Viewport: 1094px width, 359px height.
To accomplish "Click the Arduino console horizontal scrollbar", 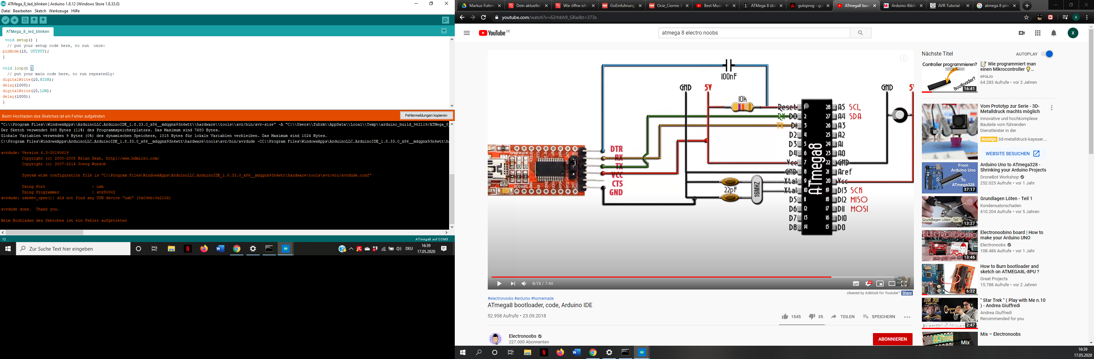I will (x=44, y=232).
